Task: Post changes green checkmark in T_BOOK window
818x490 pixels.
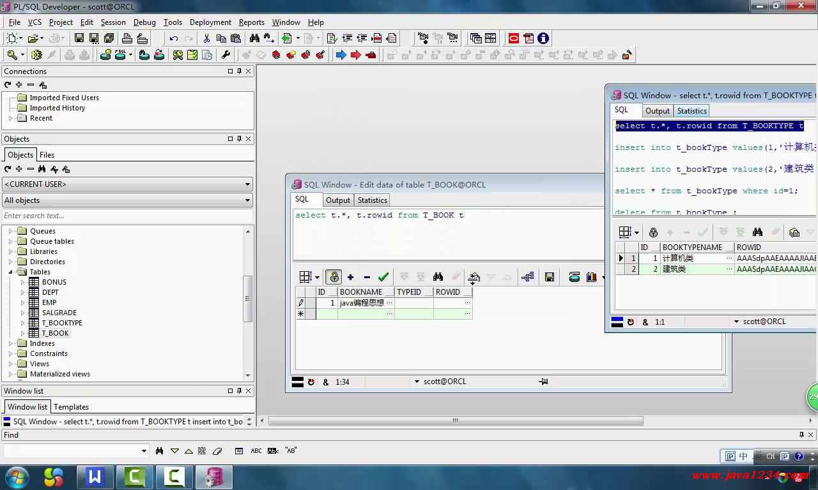Action: 383,277
